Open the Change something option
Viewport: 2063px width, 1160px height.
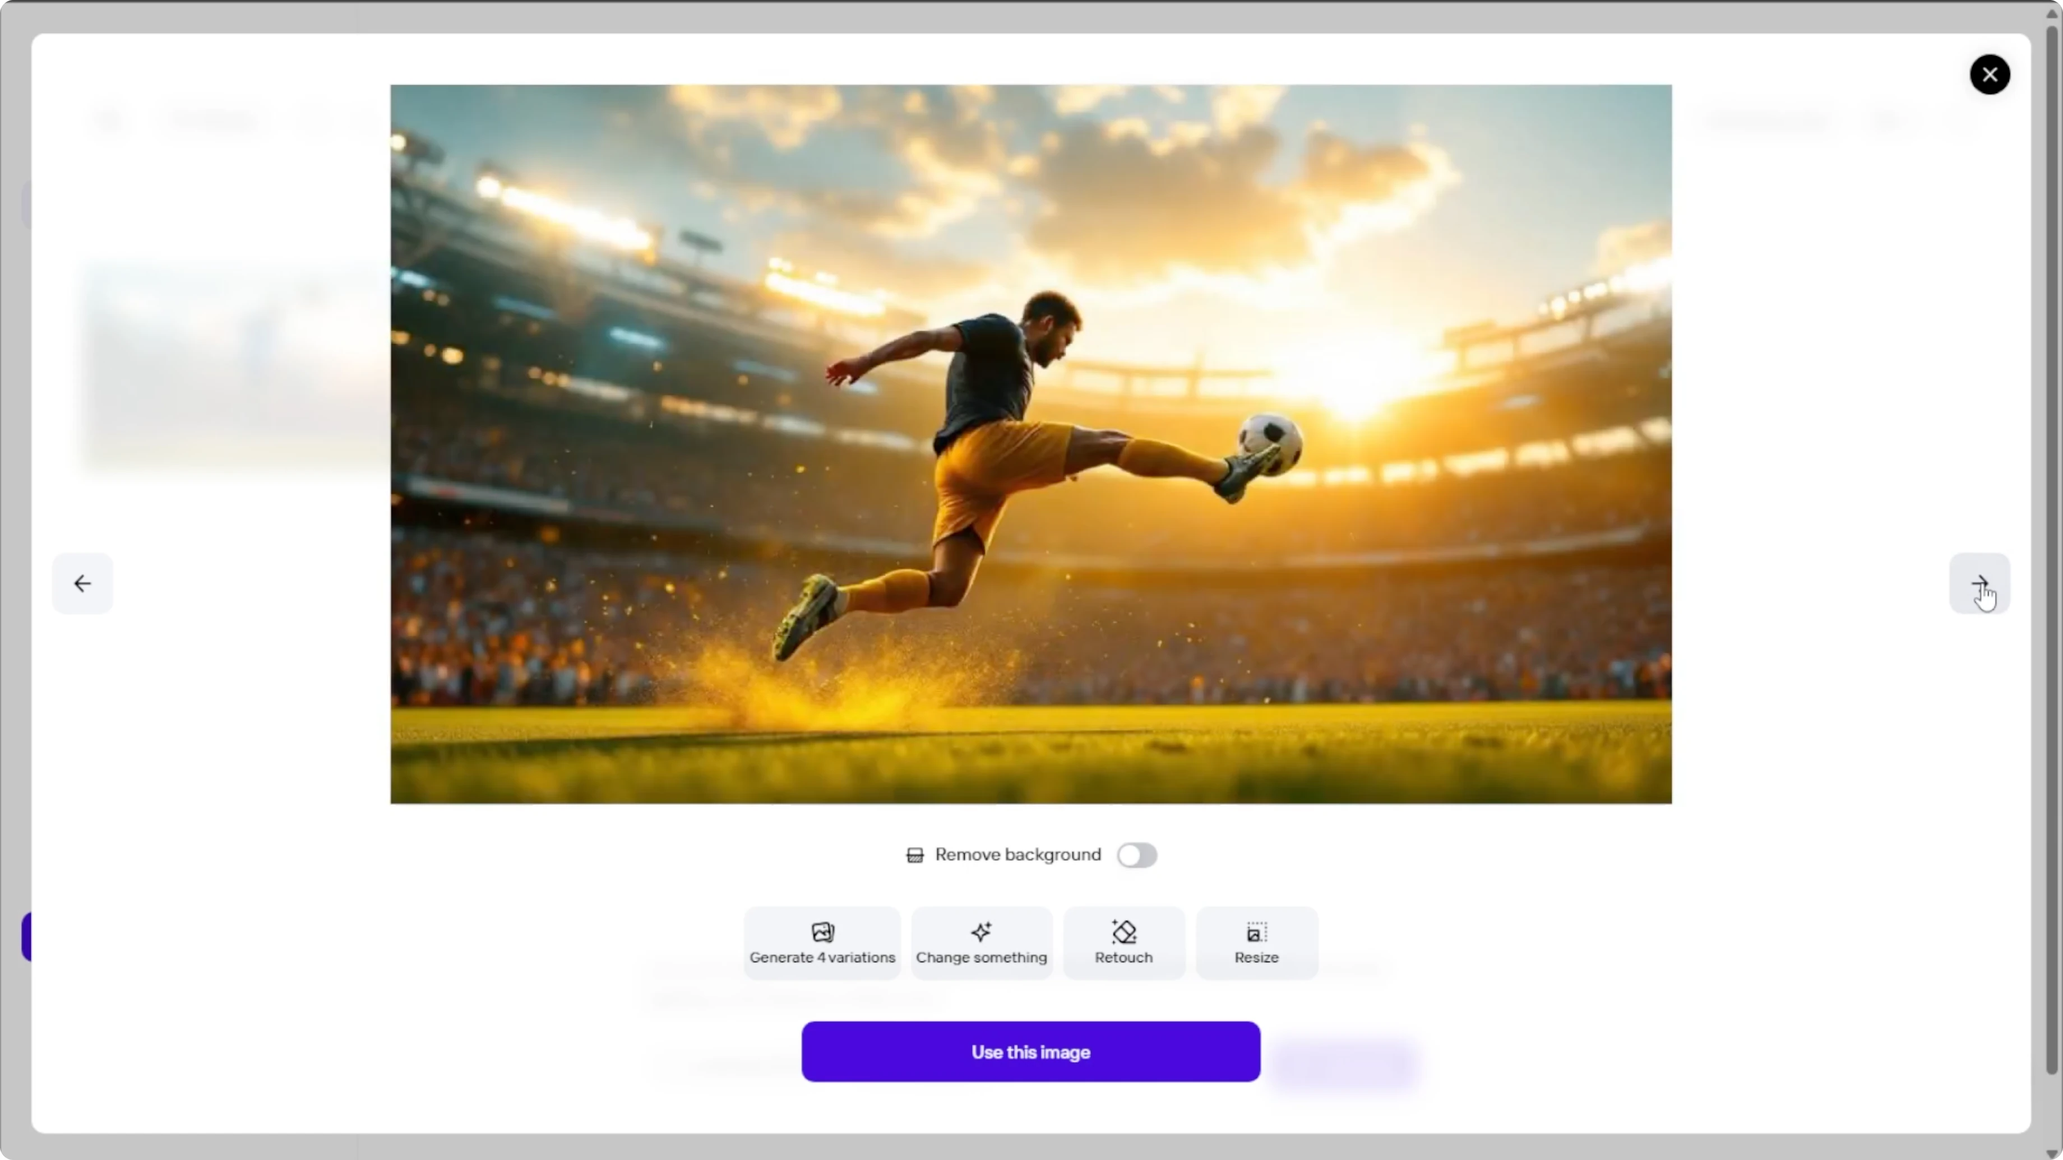point(981,942)
